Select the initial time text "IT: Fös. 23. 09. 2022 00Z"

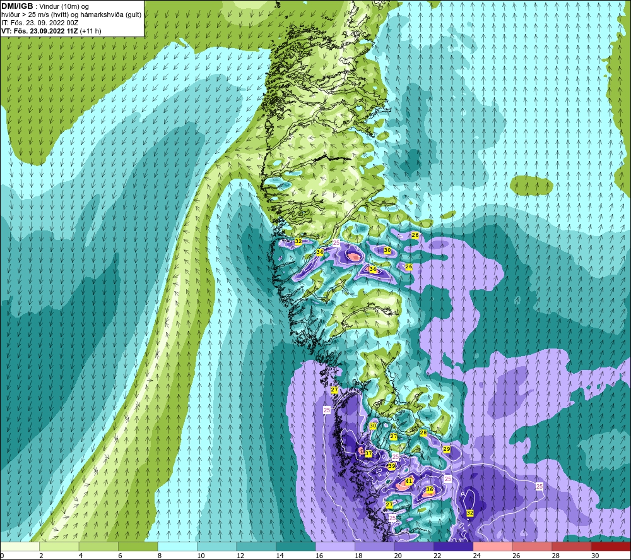point(39,23)
